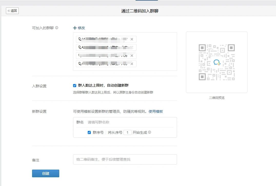Click the fourth group's chat icon

coord(80,64)
